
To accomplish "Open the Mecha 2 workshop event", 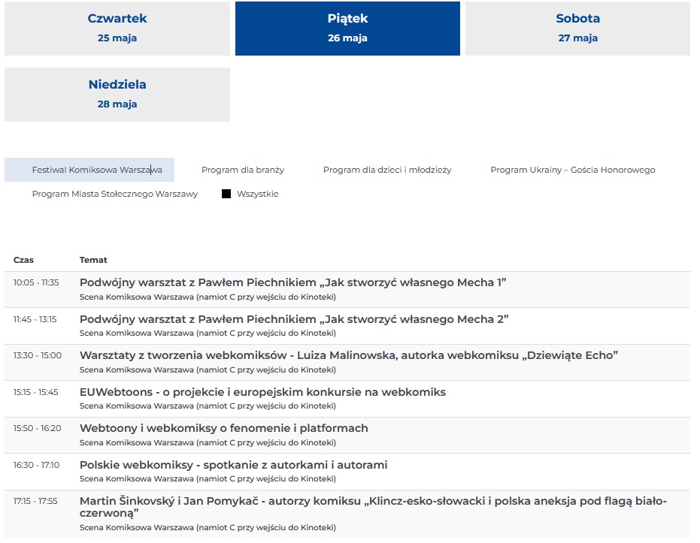I will (x=294, y=319).
